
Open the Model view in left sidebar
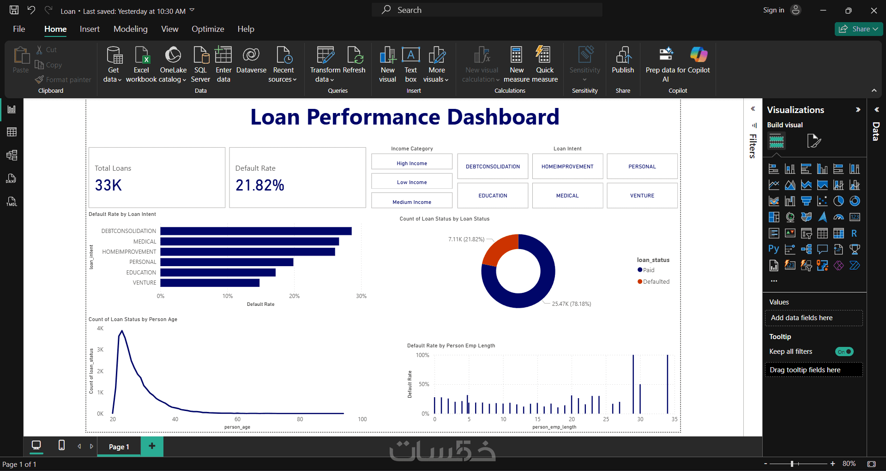[x=12, y=155]
